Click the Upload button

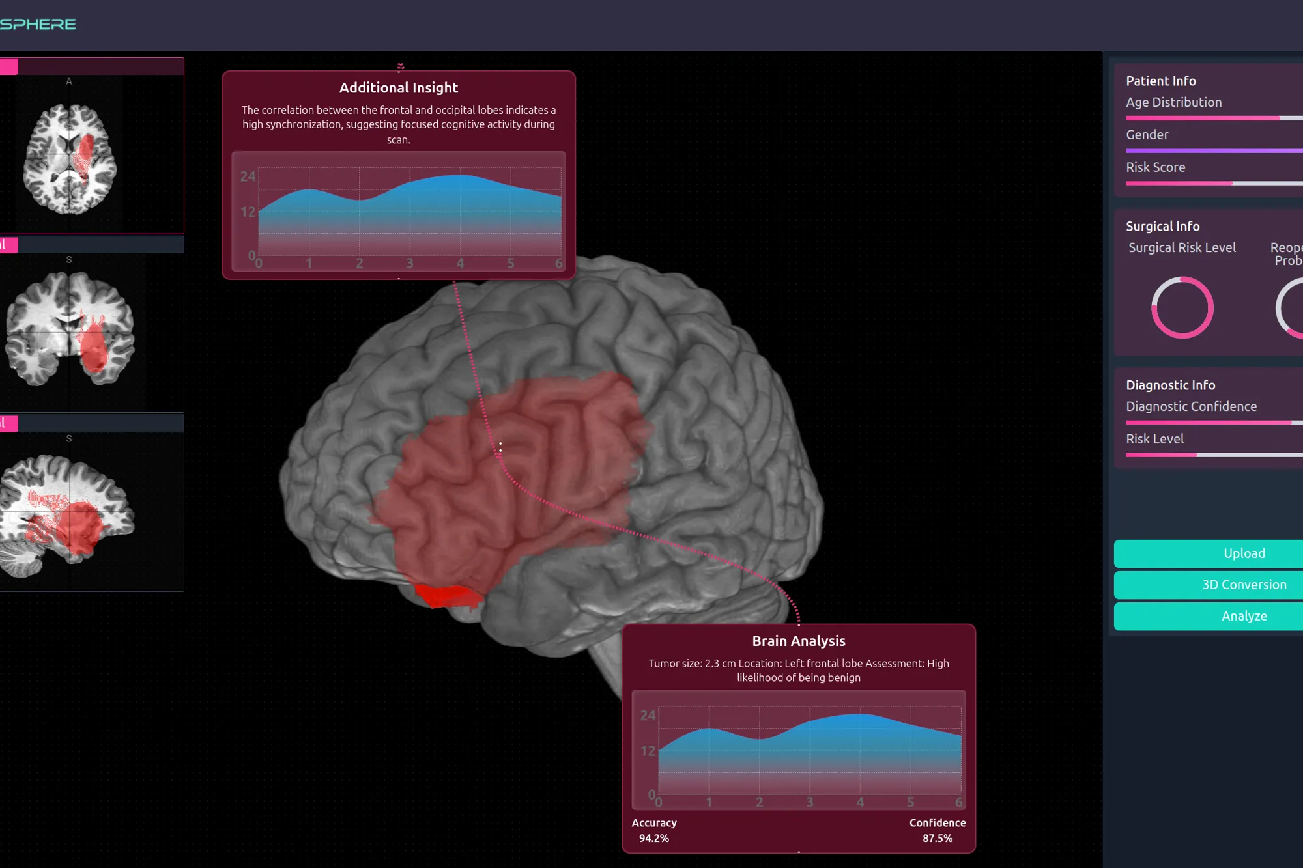click(1243, 553)
